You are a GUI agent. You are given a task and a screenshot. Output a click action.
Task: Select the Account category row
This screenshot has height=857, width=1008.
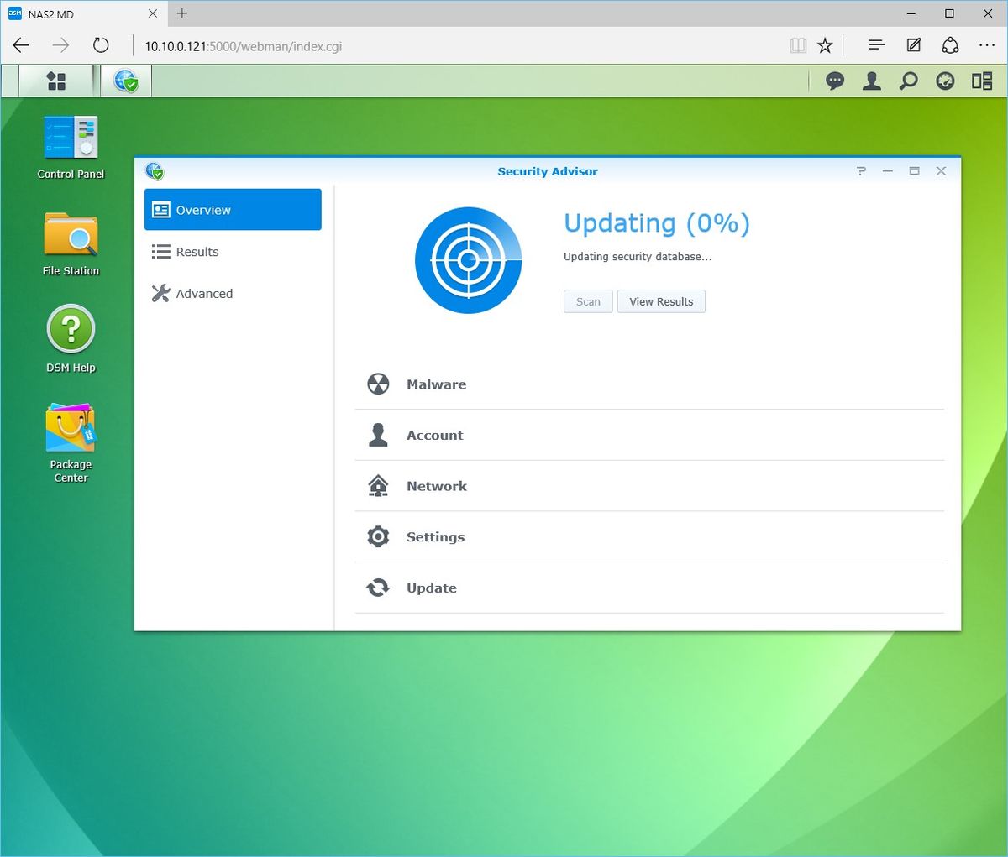tap(649, 435)
